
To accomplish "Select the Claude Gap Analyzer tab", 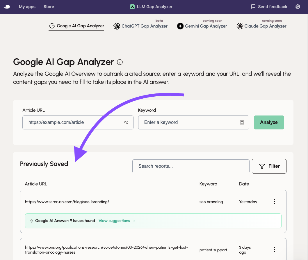I will coord(261,26).
